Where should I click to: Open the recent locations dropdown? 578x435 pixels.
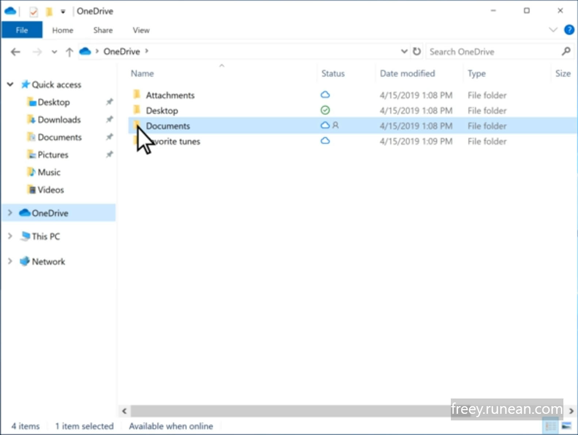tap(54, 52)
